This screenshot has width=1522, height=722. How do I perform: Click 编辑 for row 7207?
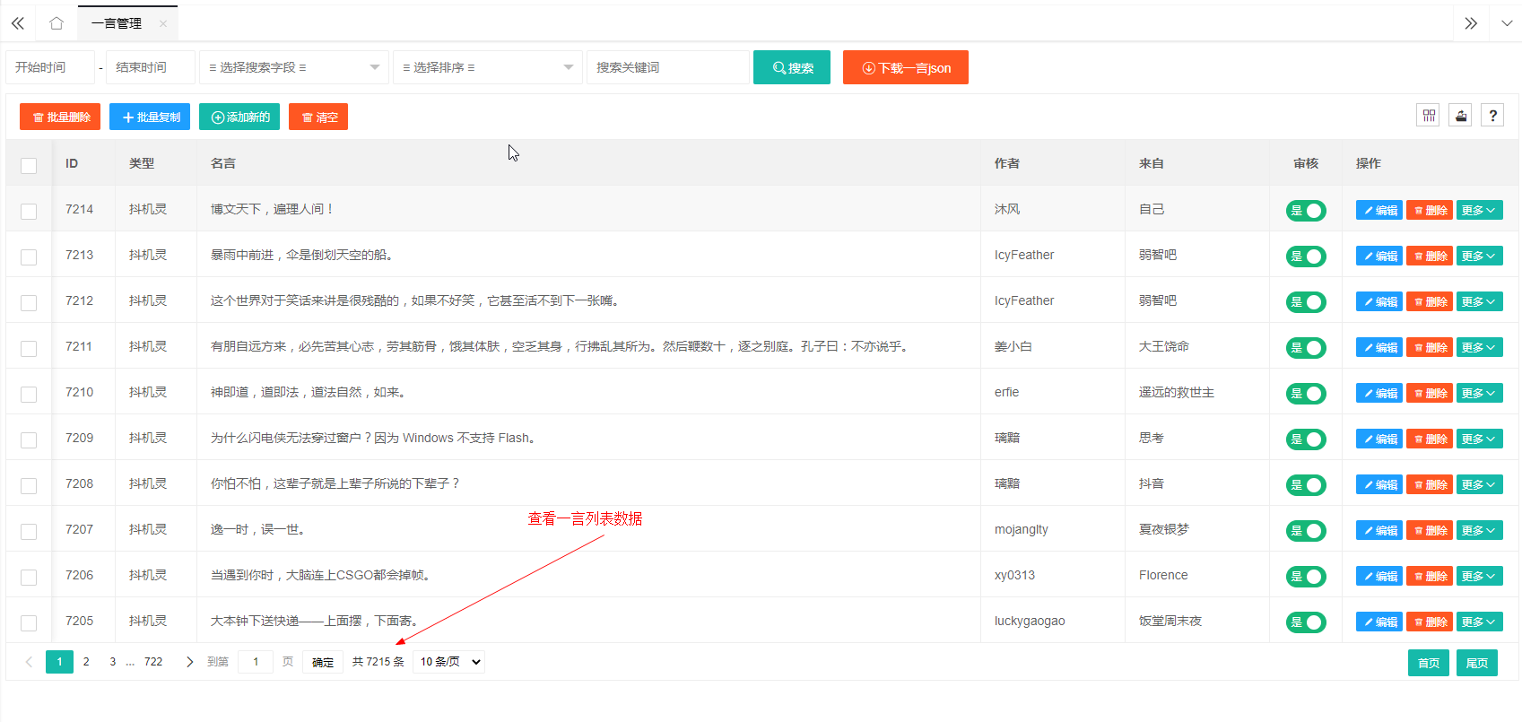coord(1379,530)
